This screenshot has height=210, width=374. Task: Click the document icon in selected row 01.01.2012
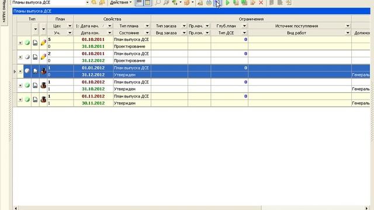pyautogui.click(x=35, y=71)
